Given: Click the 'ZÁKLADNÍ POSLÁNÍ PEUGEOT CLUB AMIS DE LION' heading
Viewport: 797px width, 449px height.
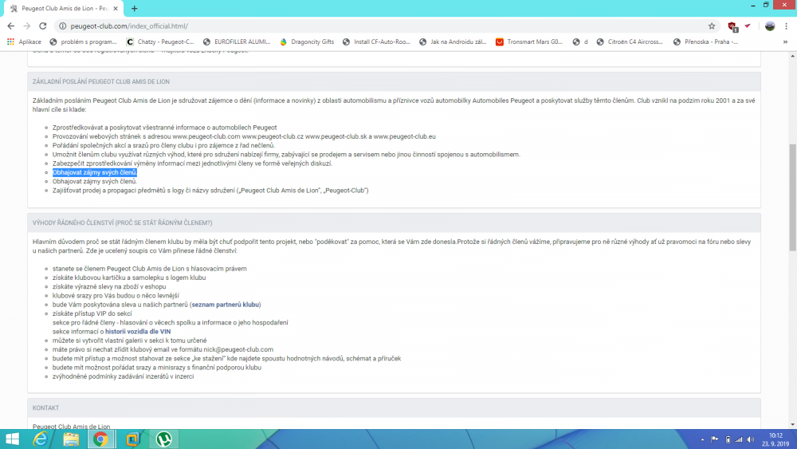Looking at the screenshot, I should tap(101, 81).
